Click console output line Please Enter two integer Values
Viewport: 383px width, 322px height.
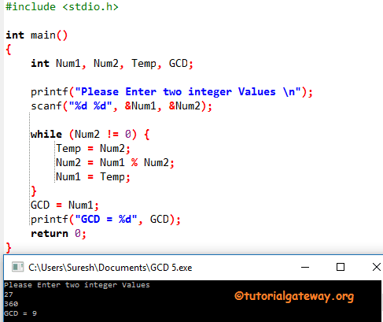tap(77, 285)
